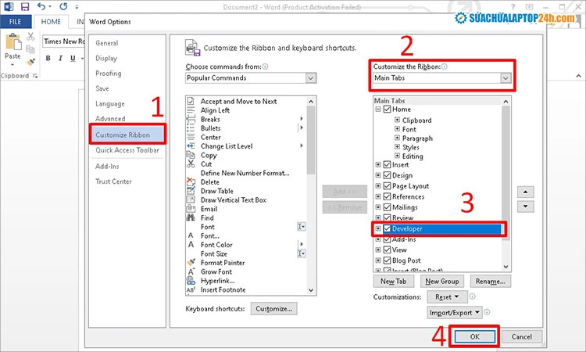Open the Choose commands from dropdown

(x=310, y=78)
